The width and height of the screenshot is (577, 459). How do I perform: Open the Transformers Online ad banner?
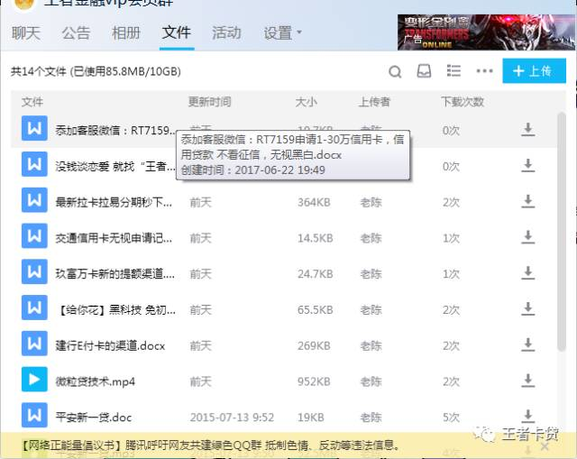[x=487, y=32]
